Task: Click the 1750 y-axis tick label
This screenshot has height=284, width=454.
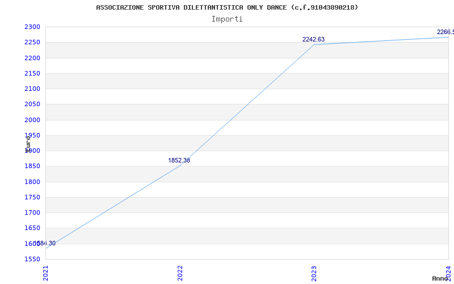Action: (x=32, y=197)
